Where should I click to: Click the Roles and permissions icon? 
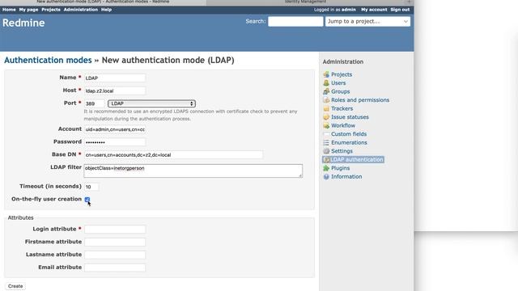[x=326, y=100]
